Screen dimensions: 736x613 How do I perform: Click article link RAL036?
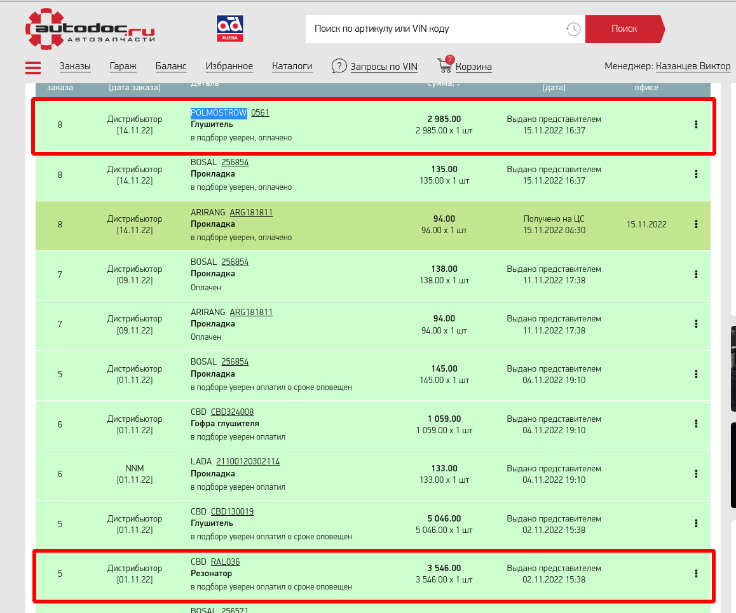point(225,562)
